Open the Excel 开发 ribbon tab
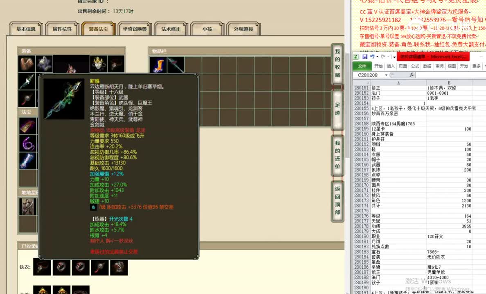This screenshot has width=486, height=294. pyautogui.click(x=464, y=66)
